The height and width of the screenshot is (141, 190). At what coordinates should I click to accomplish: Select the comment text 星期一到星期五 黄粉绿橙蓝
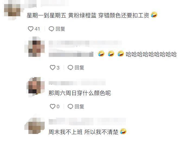(x=61, y=15)
